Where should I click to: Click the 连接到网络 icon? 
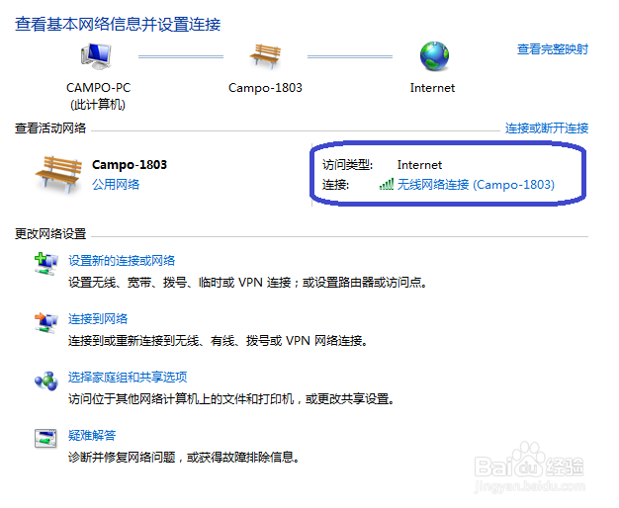[45, 322]
